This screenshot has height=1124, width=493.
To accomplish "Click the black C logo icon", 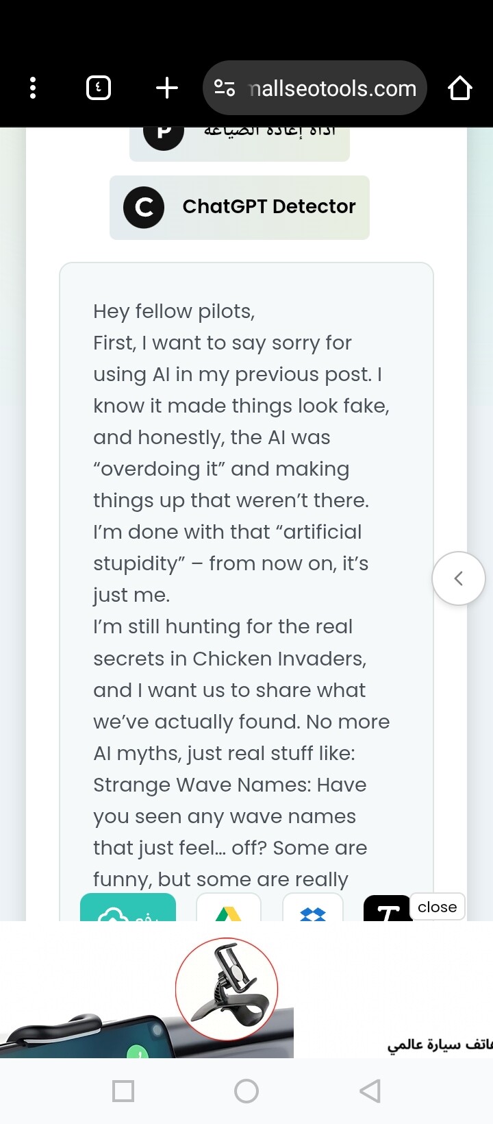I will (144, 207).
